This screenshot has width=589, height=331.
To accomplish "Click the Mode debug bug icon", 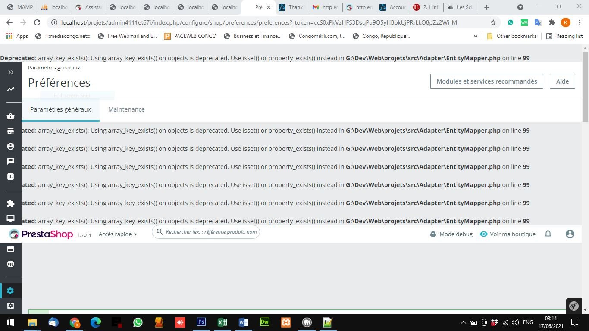I will pyautogui.click(x=433, y=234).
